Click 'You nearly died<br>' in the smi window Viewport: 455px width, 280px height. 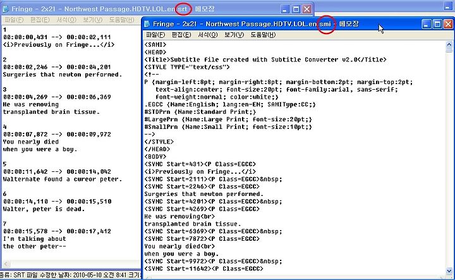[179, 247]
